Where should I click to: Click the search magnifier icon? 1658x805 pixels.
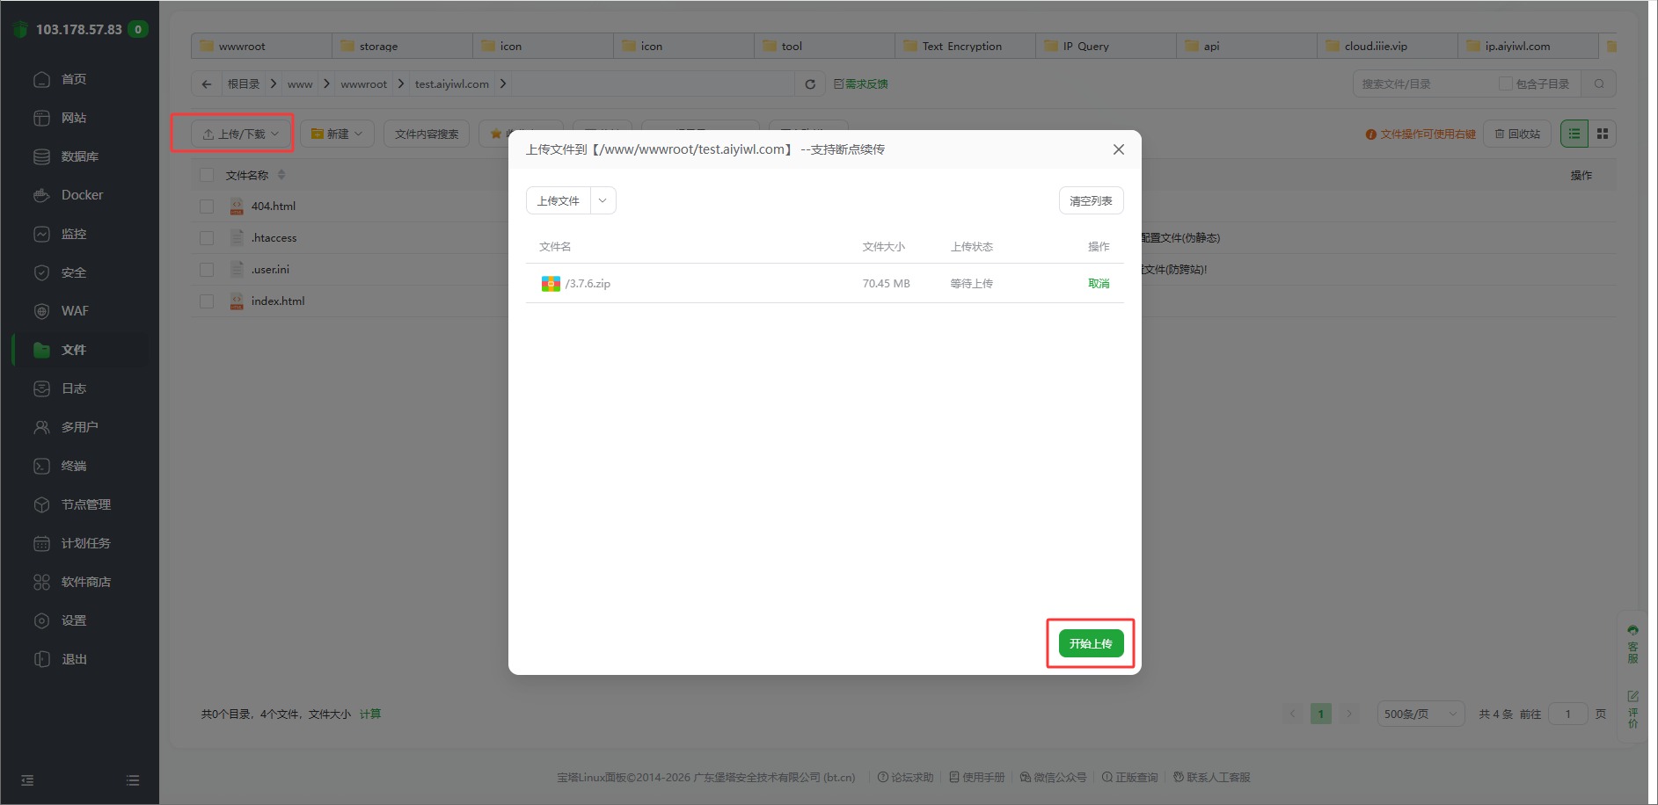pos(1598,84)
